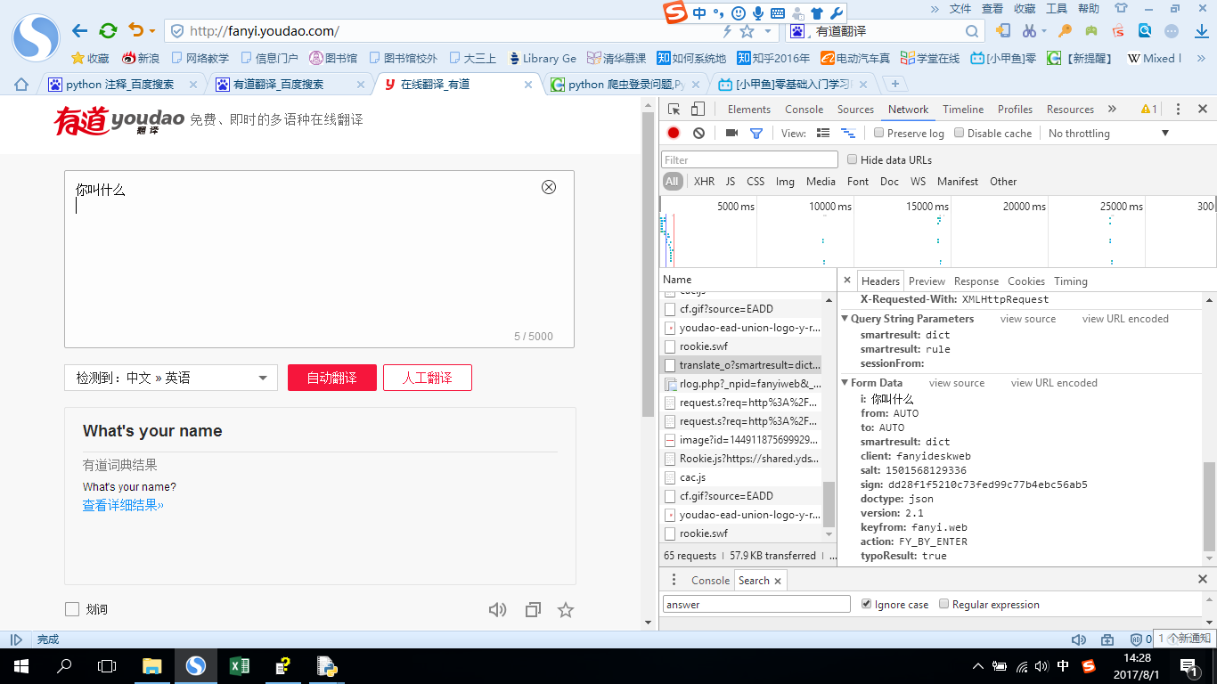Viewport: 1217px width, 684px height.
Task: Open a new browser tab with plus button
Action: (x=894, y=84)
